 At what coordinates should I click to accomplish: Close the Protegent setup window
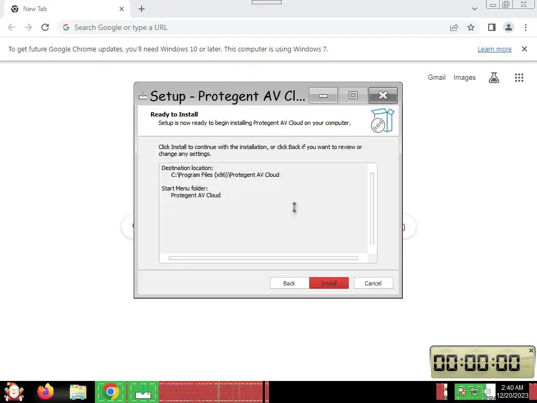point(383,96)
